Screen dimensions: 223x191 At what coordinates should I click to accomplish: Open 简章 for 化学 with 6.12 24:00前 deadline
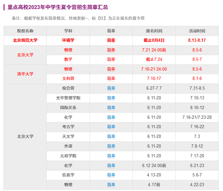click(x=111, y=166)
